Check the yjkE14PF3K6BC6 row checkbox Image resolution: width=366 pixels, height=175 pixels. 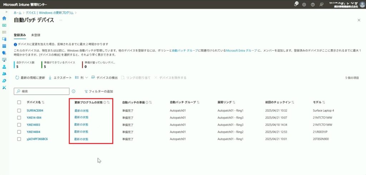coord(19,139)
